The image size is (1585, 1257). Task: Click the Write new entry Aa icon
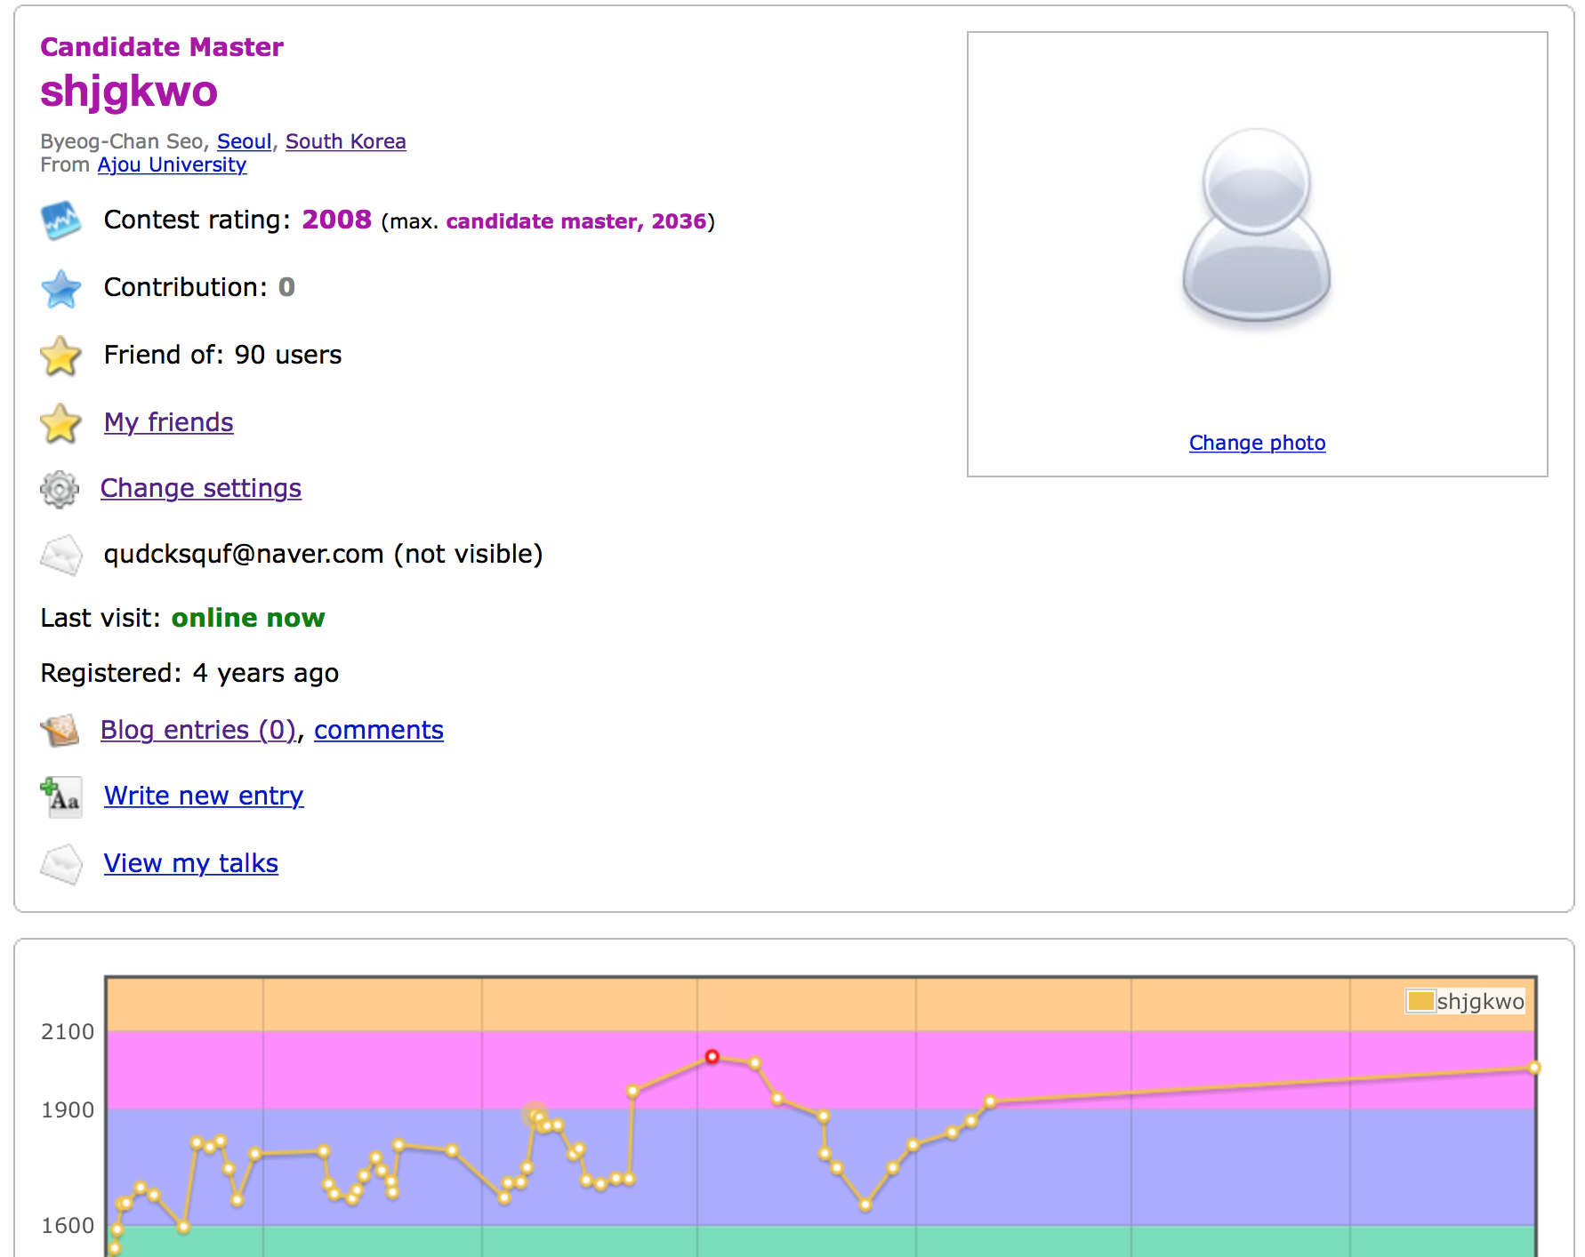point(60,797)
